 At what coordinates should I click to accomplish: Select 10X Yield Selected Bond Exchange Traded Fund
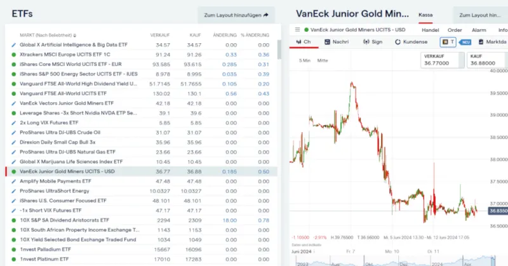tap(141, 240)
